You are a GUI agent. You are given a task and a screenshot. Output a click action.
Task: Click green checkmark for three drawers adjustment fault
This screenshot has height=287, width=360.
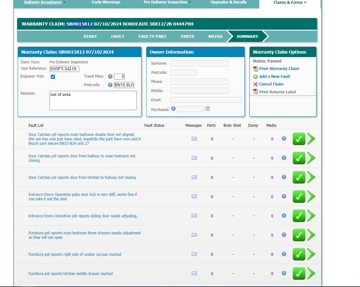click(x=299, y=235)
